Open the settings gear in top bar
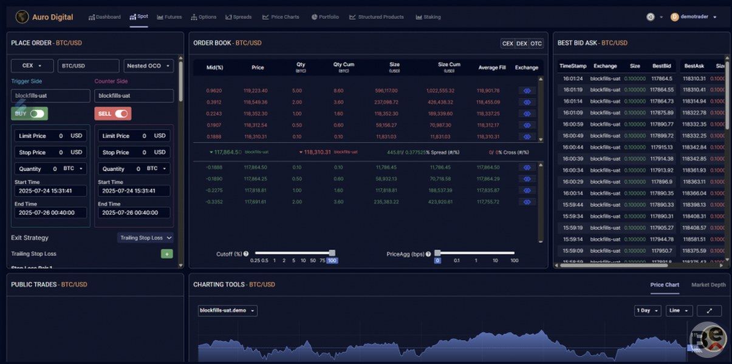Image resolution: width=732 pixels, height=364 pixels. (x=651, y=17)
